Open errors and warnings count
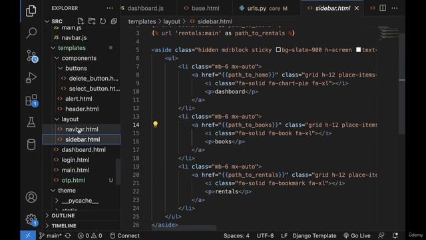This screenshot has height=240, width=426. pos(90,235)
